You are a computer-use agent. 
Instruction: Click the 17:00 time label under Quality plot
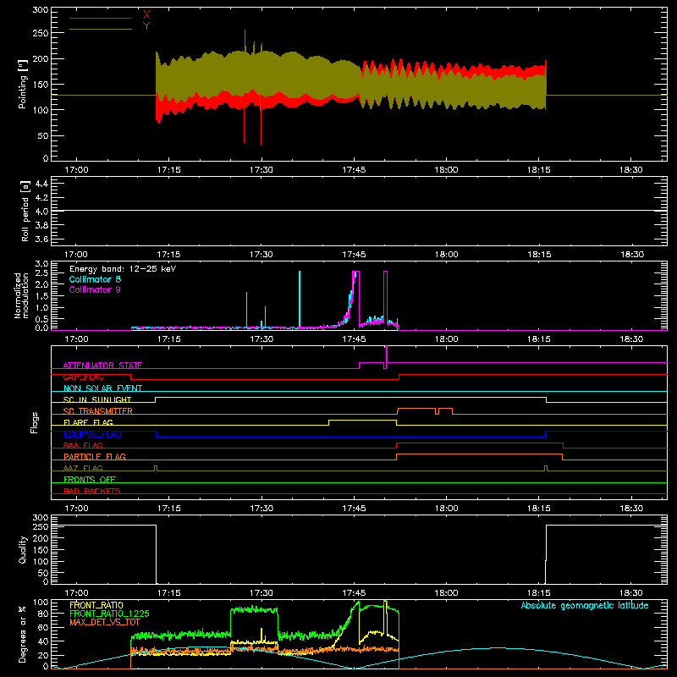tap(76, 593)
